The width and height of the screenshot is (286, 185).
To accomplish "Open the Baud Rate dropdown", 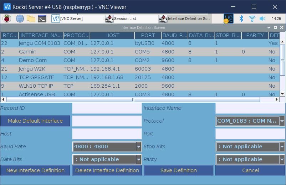I will point(139,147).
